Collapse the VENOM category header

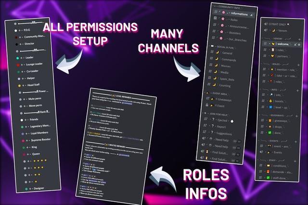[277, 38]
